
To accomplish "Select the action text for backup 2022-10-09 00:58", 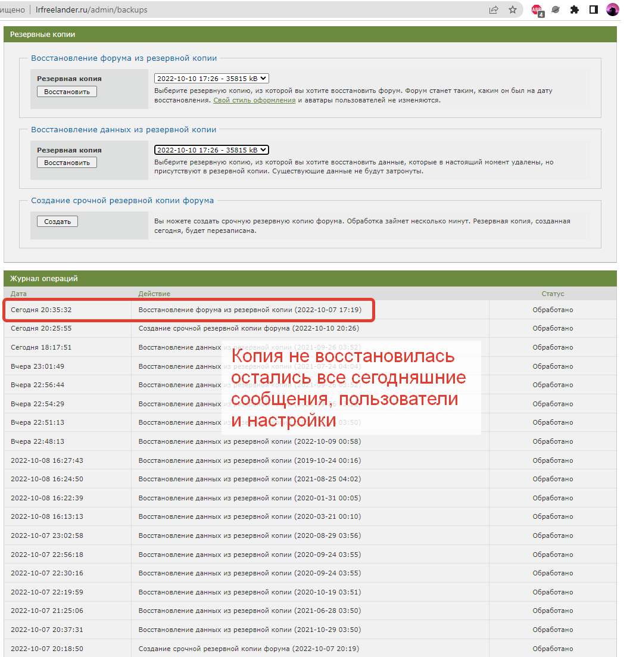I will [250, 441].
